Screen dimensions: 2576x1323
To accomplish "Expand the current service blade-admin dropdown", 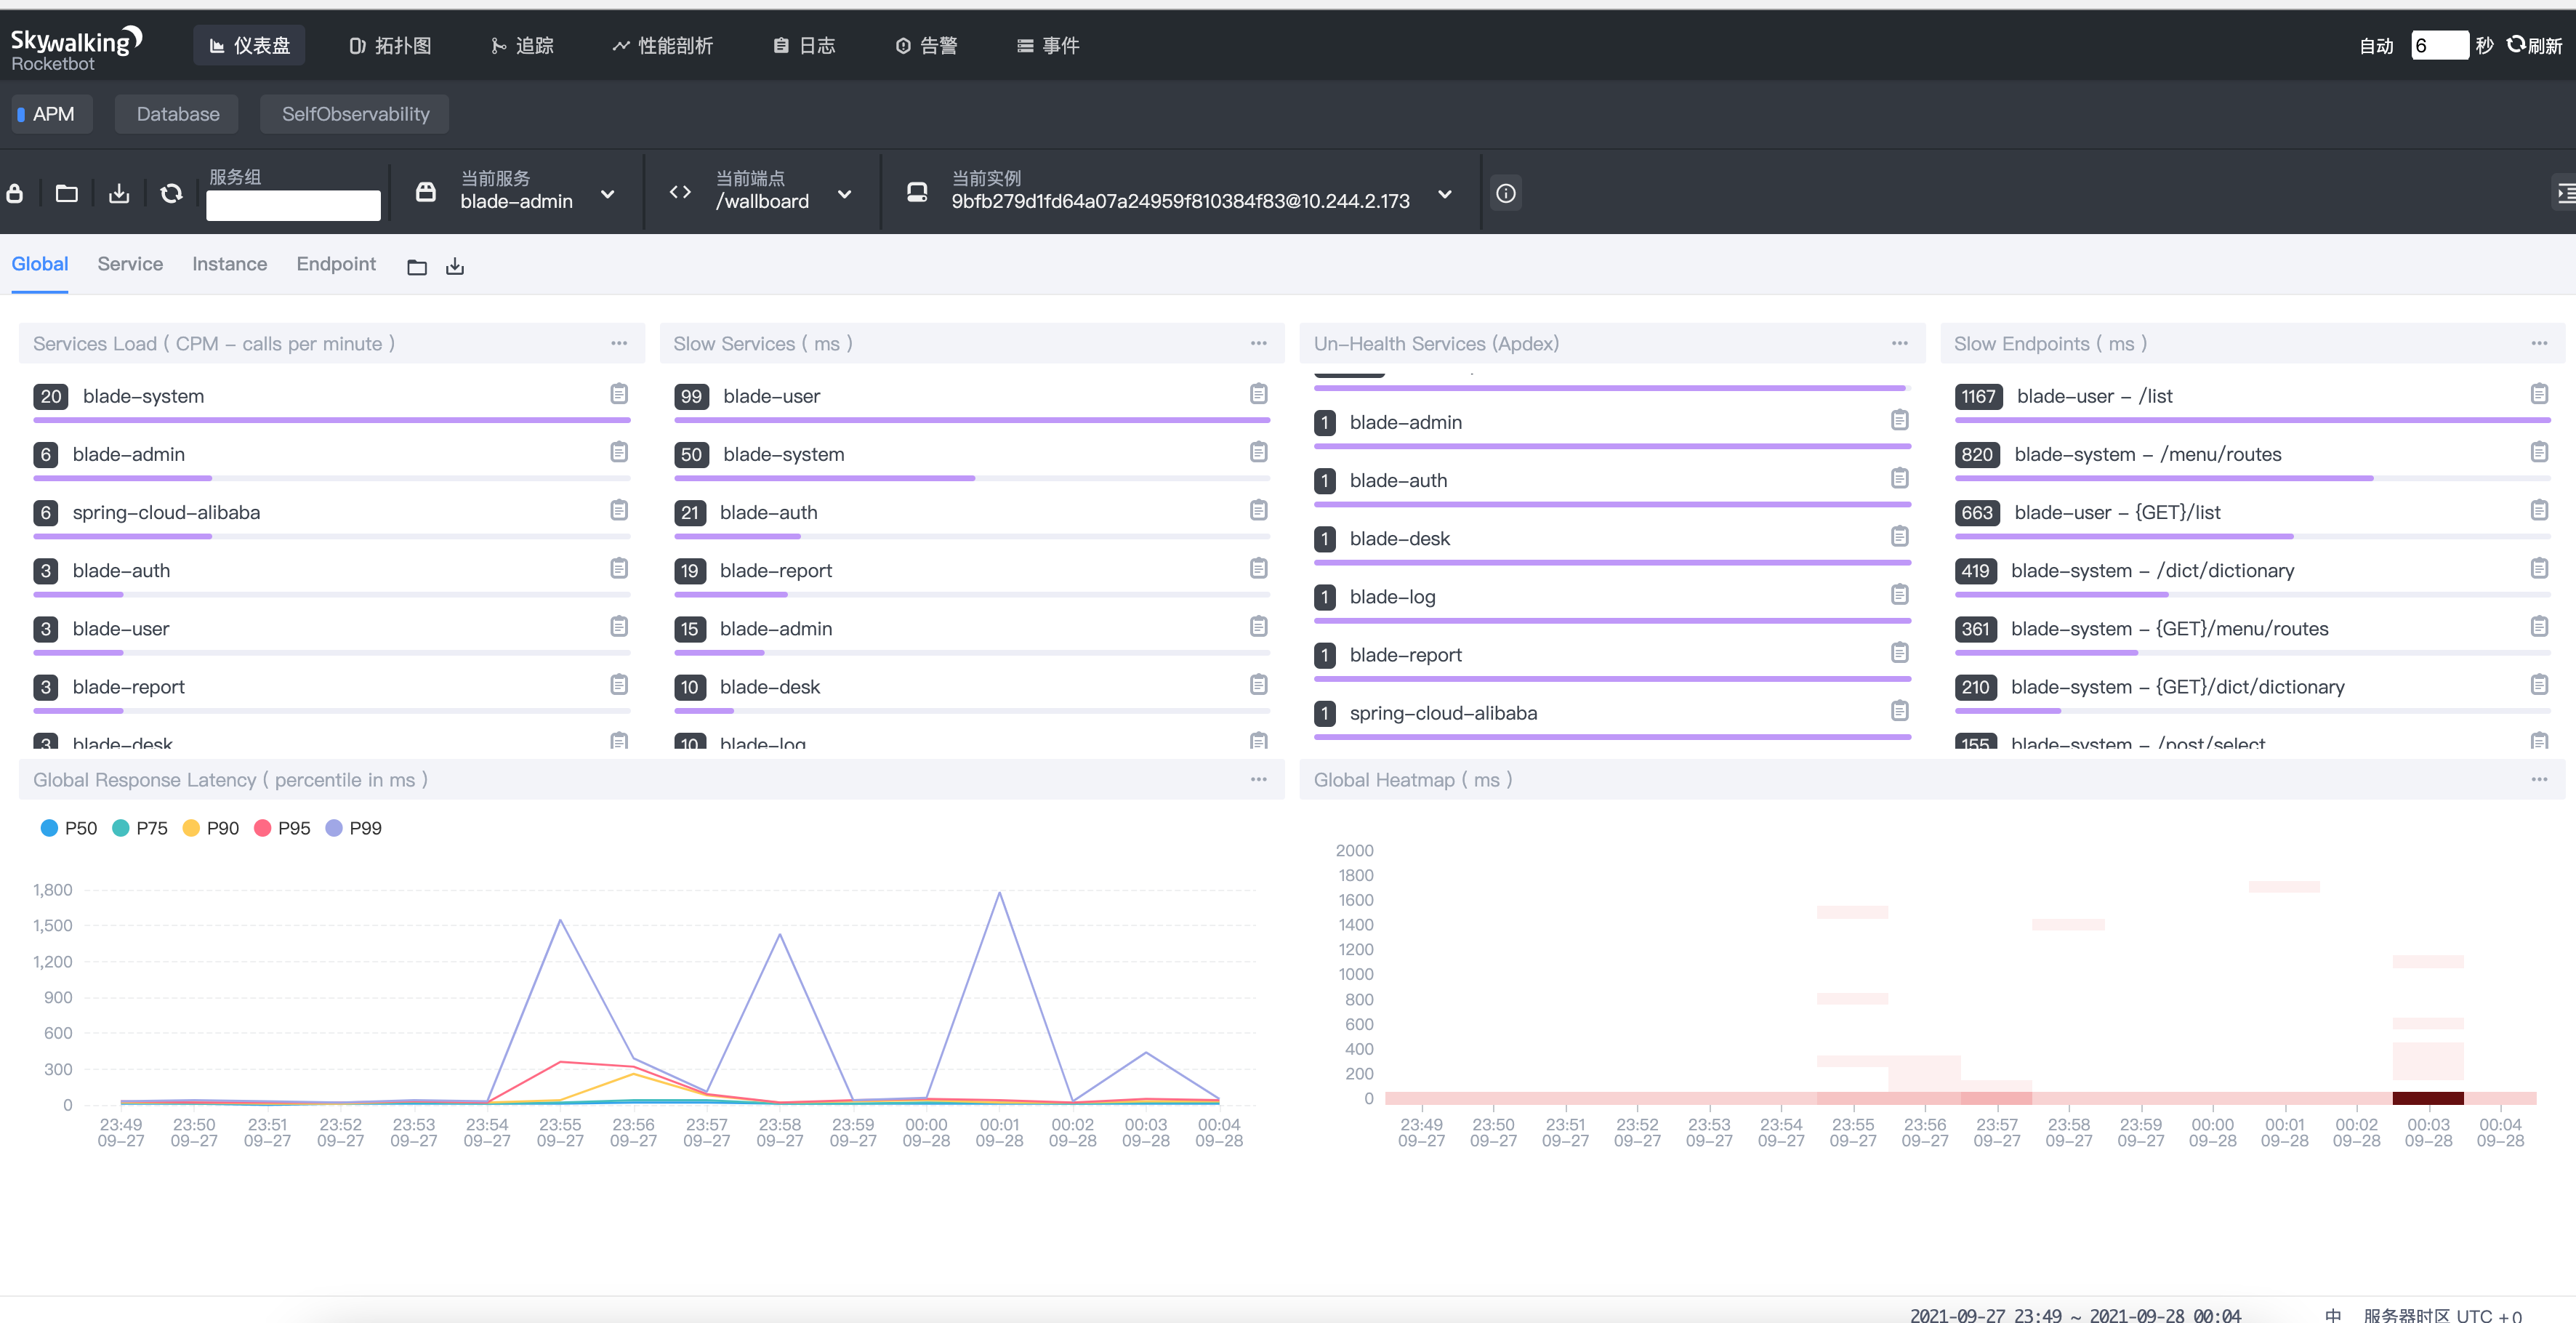I will (x=607, y=194).
